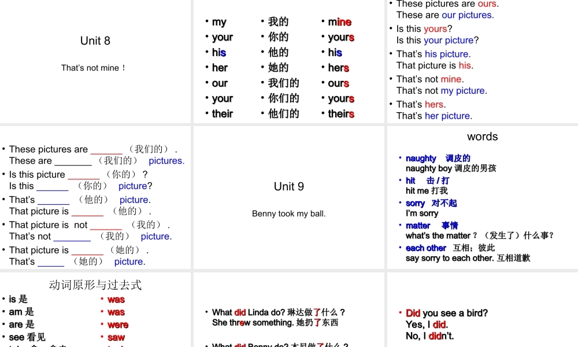Image resolution: width=578 pixels, height=347 pixels.
Task: Click the answer 'Yes, I did.'
Action: click(427, 324)
